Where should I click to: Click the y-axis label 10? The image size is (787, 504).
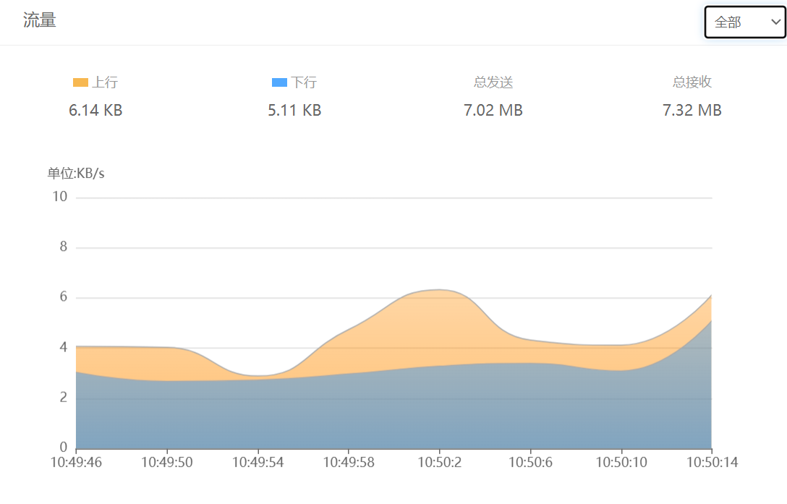pyautogui.click(x=60, y=197)
